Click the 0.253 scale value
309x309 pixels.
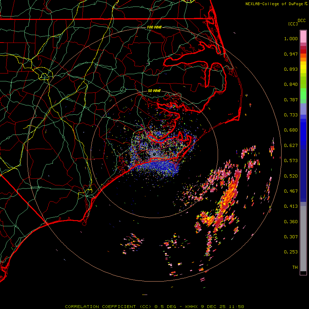tap(291, 252)
